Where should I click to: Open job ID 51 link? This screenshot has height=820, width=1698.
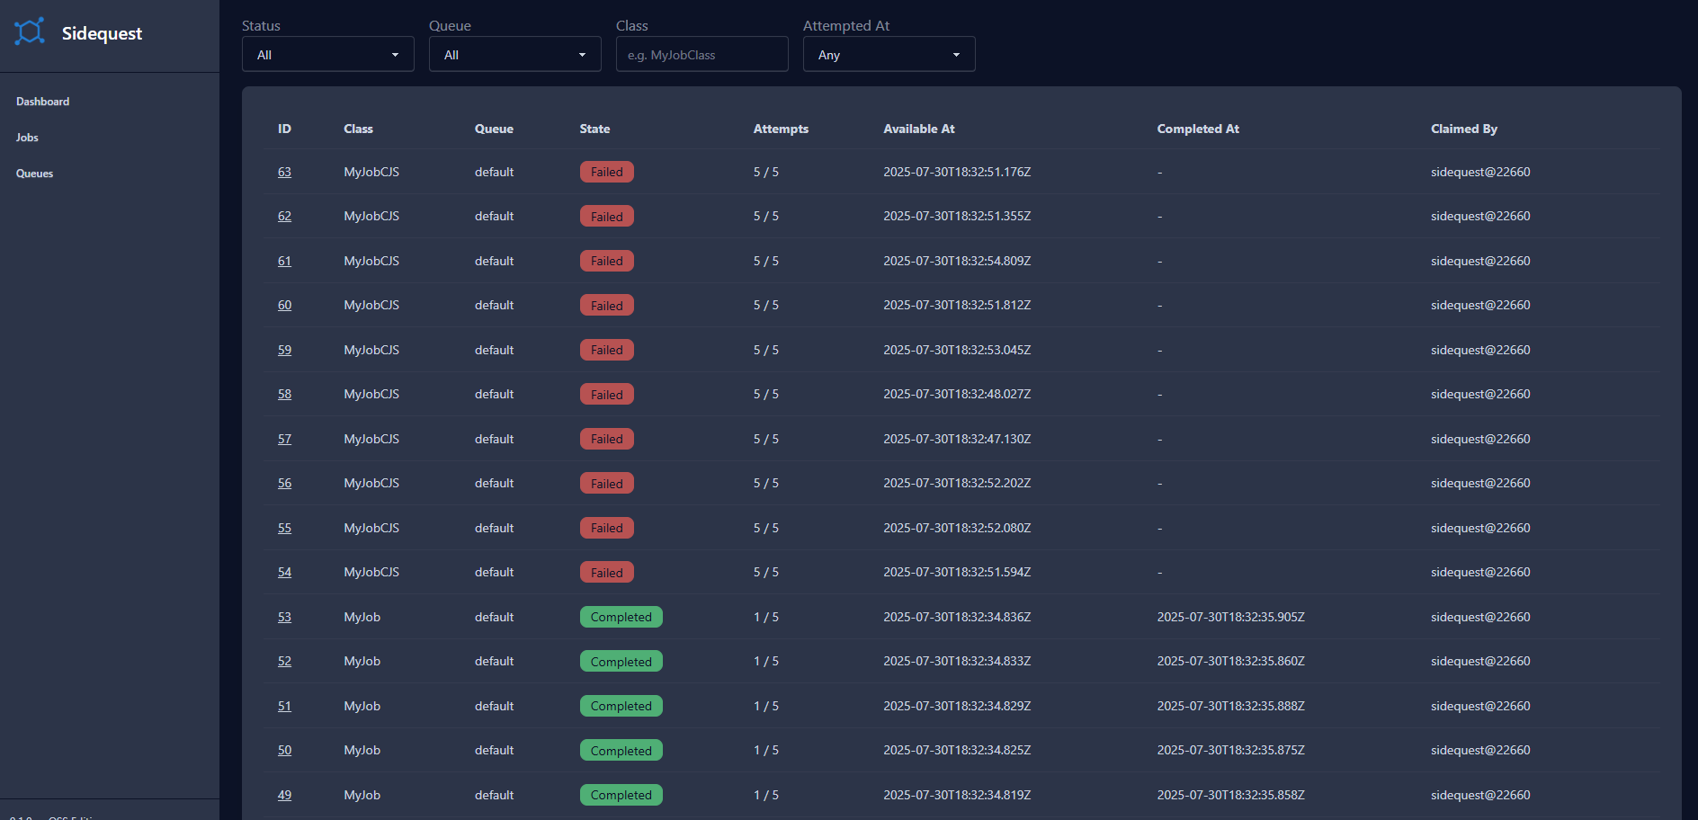point(284,706)
